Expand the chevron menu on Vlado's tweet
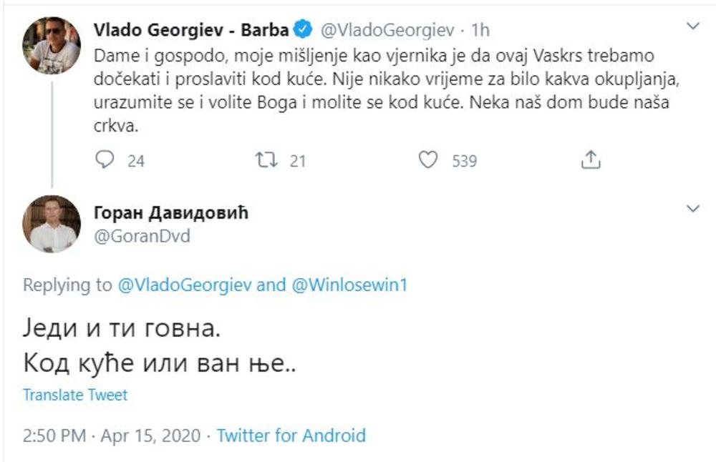Viewport: 716px width, 462px height. tap(692, 27)
